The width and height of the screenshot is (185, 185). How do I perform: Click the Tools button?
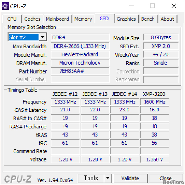click(x=91, y=178)
